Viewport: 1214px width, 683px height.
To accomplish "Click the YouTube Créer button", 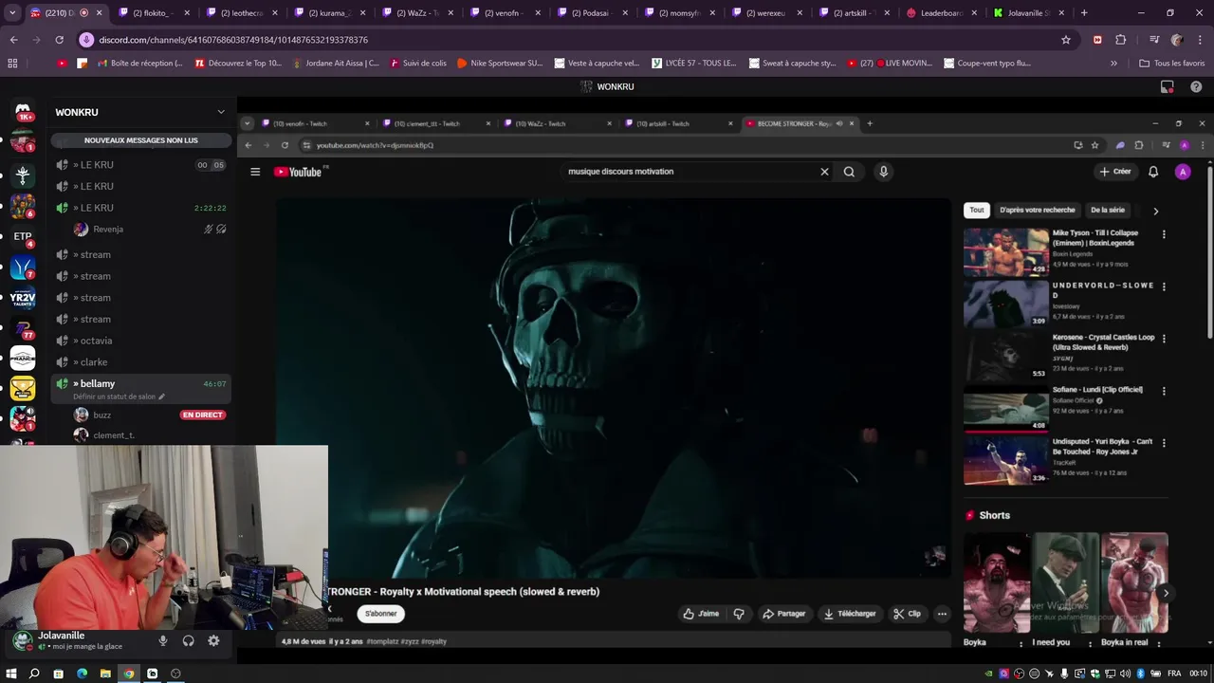I will click(x=1115, y=172).
